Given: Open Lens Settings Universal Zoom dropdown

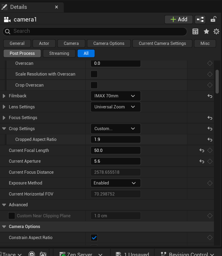Looking at the screenshot, I should tap(116, 107).
